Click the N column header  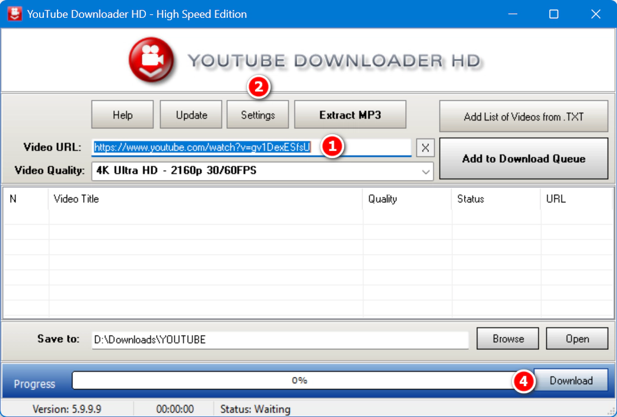point(26,199)
